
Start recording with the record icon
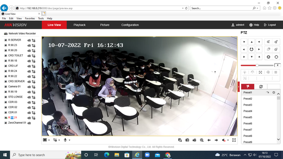point(195,140)
